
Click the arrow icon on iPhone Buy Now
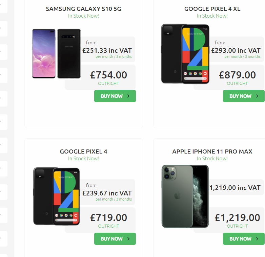click(x=257, y=239)
